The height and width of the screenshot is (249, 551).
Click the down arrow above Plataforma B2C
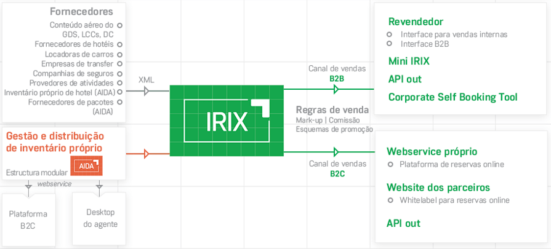(x=28, y=186)
